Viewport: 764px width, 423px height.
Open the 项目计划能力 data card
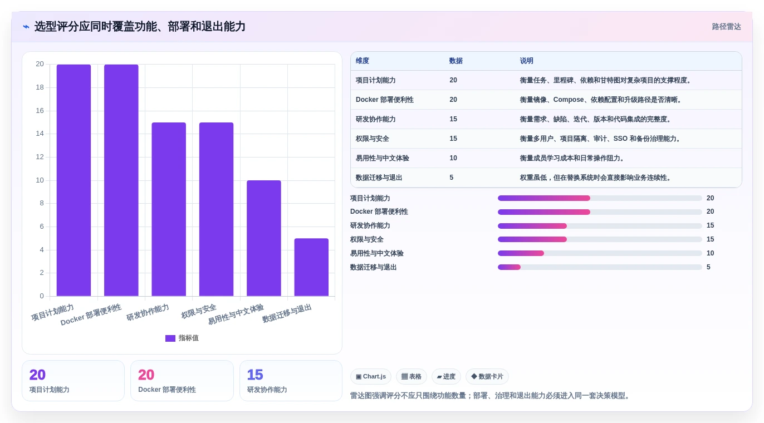point(73,381)
